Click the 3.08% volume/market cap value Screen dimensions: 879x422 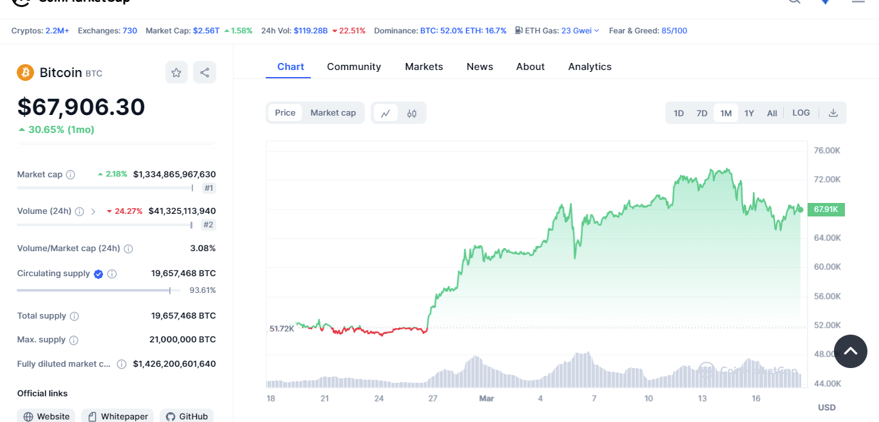click(x=203, y=249)
